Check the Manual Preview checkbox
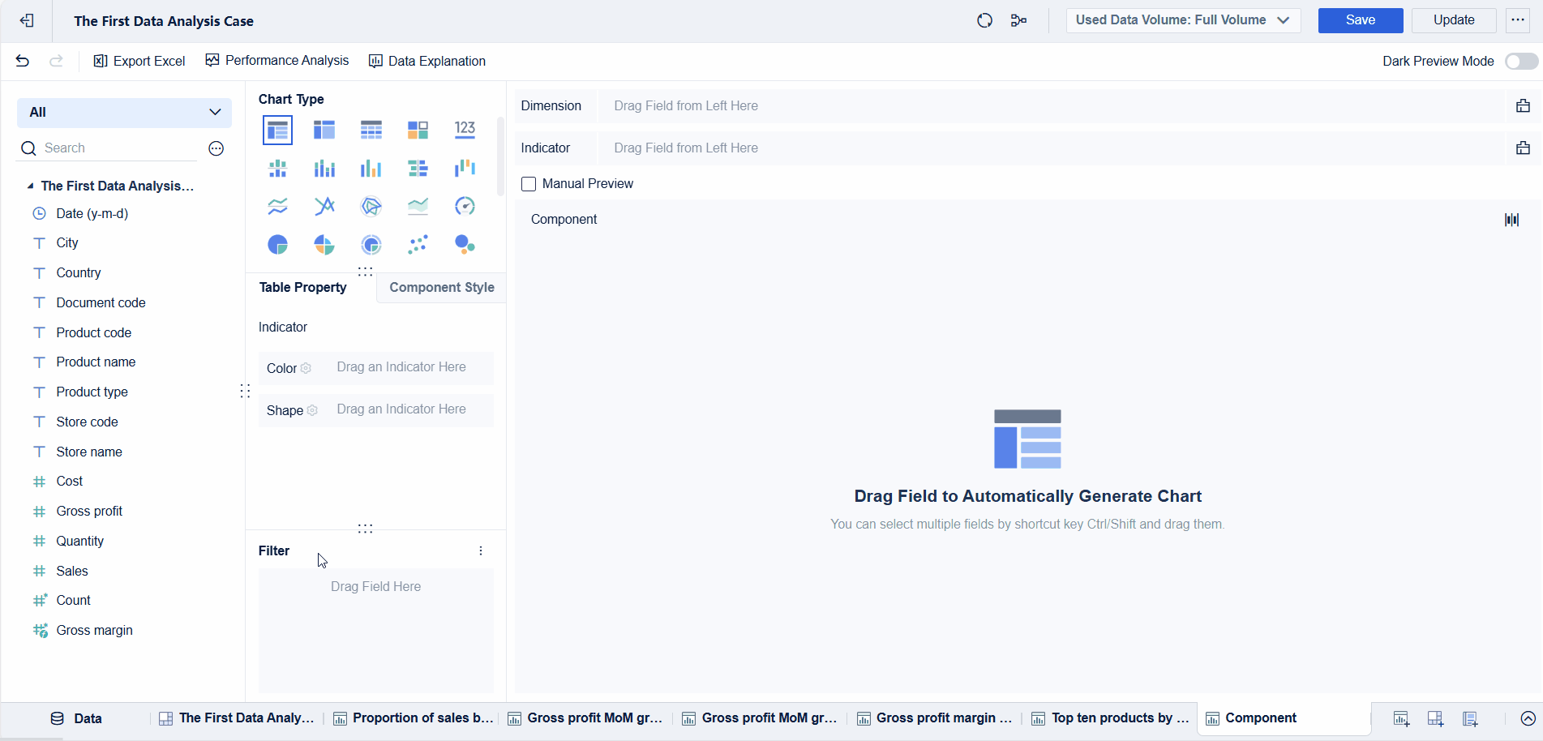 (529, 184)
